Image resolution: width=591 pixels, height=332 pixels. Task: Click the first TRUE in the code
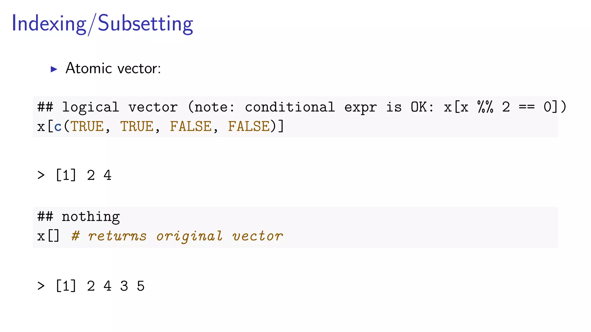point(87,127)
